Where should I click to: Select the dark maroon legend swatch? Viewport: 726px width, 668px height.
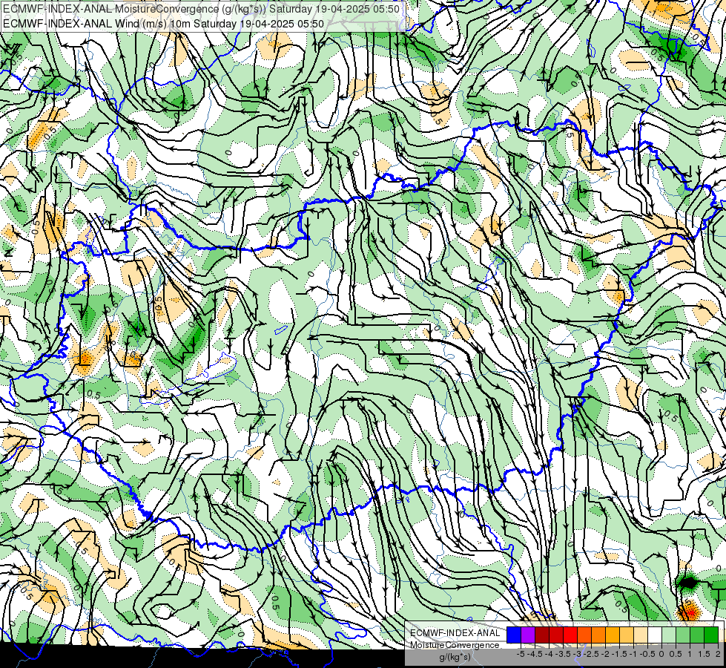click(x=542, y=635)
